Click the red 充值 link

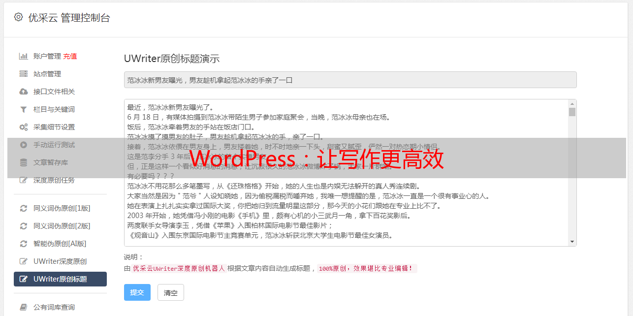(x=70, y=56)
